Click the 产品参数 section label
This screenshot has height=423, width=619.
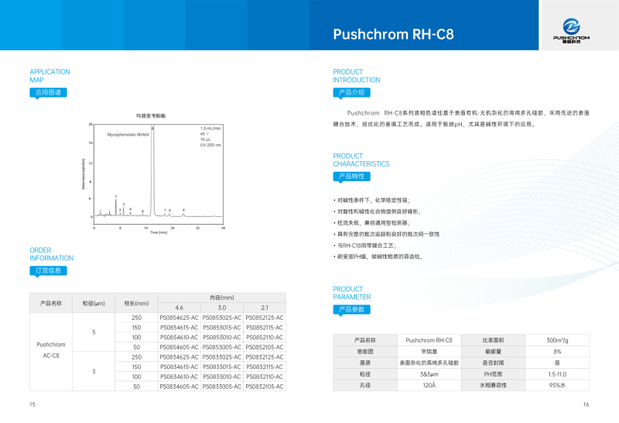pos(351,309)
